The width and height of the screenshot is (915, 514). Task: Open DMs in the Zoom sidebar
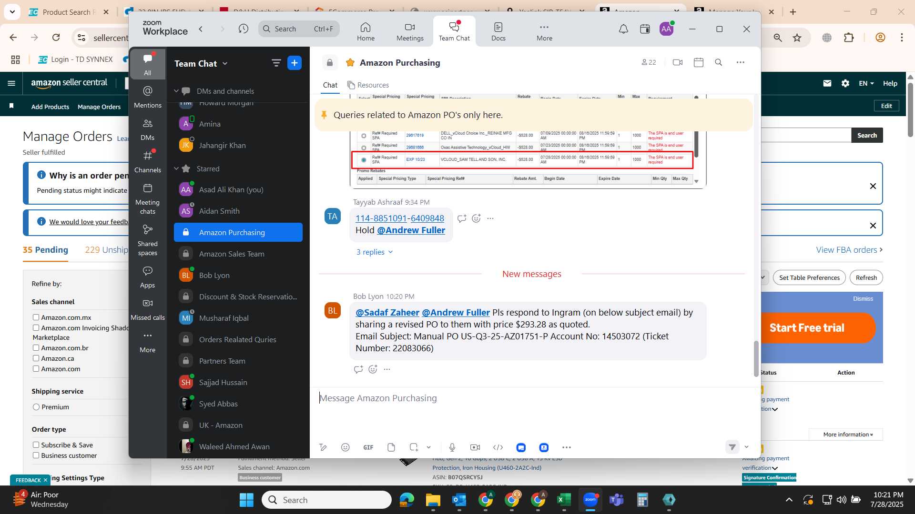click(x=147, y=129)
